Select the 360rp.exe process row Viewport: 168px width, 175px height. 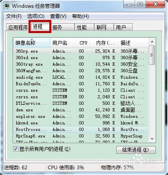[x=81, y=51]
